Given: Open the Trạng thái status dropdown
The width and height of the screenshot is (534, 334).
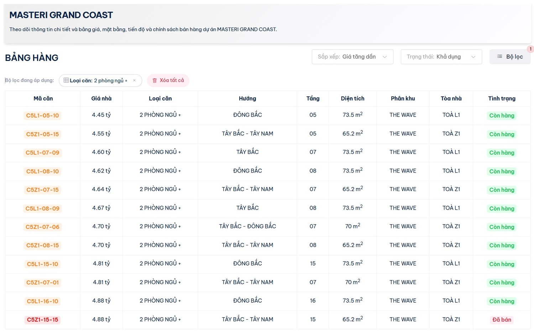Looking at the screenshot, I should click(x=441, y=57).
